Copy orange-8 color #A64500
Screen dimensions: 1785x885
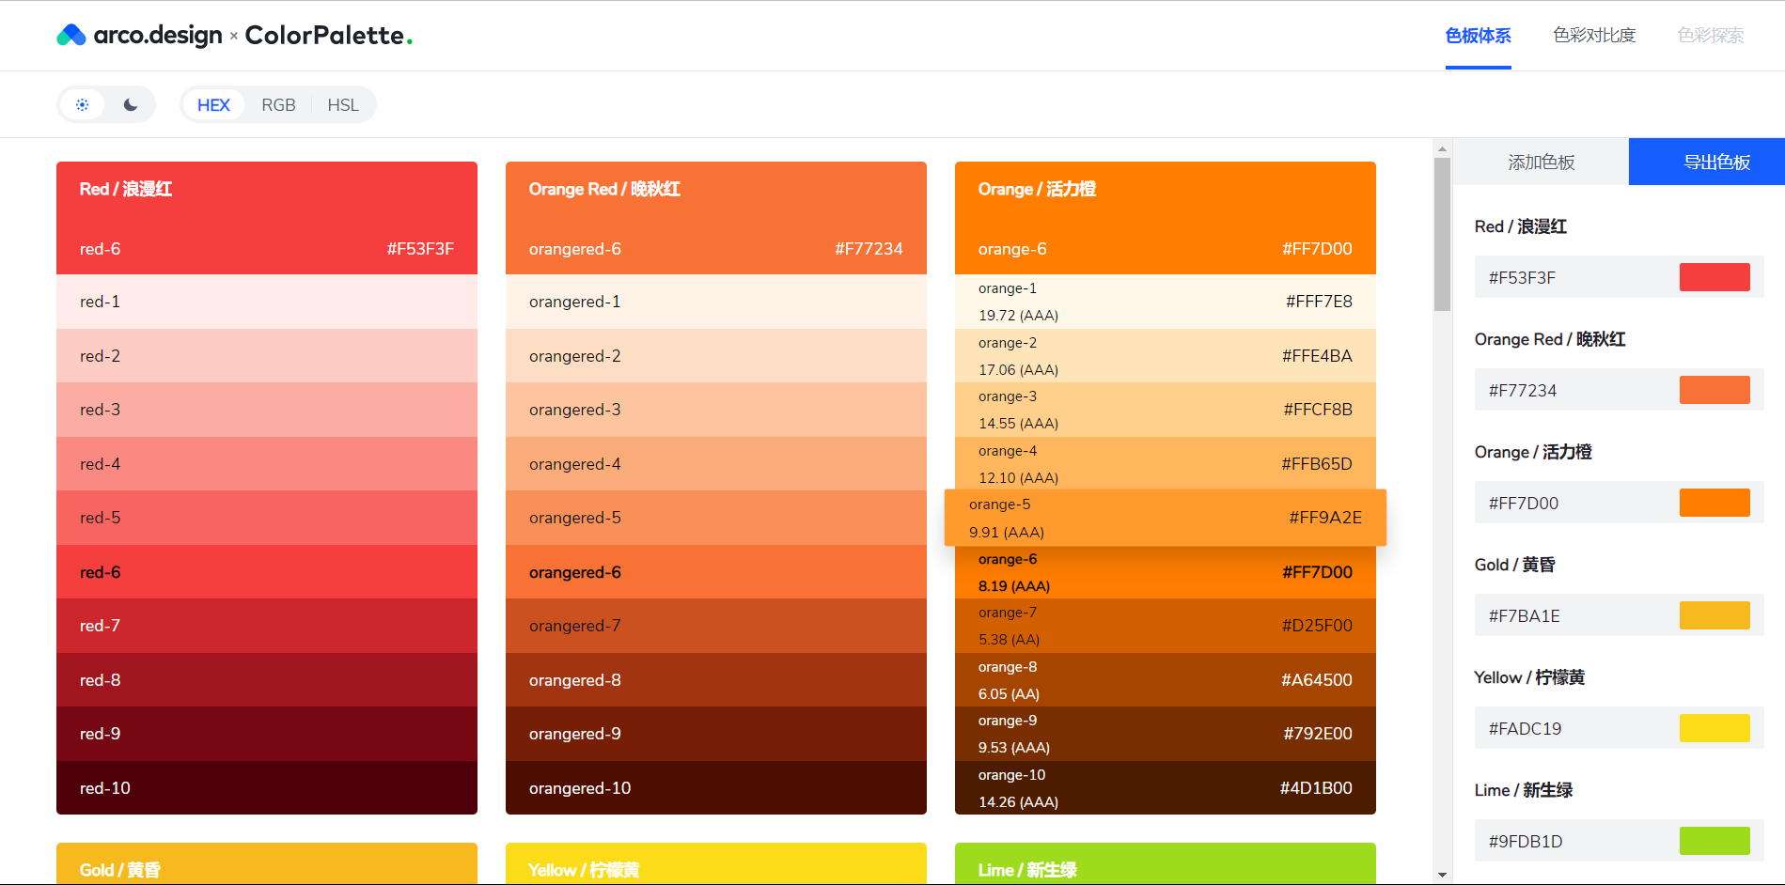[1166, 680]
